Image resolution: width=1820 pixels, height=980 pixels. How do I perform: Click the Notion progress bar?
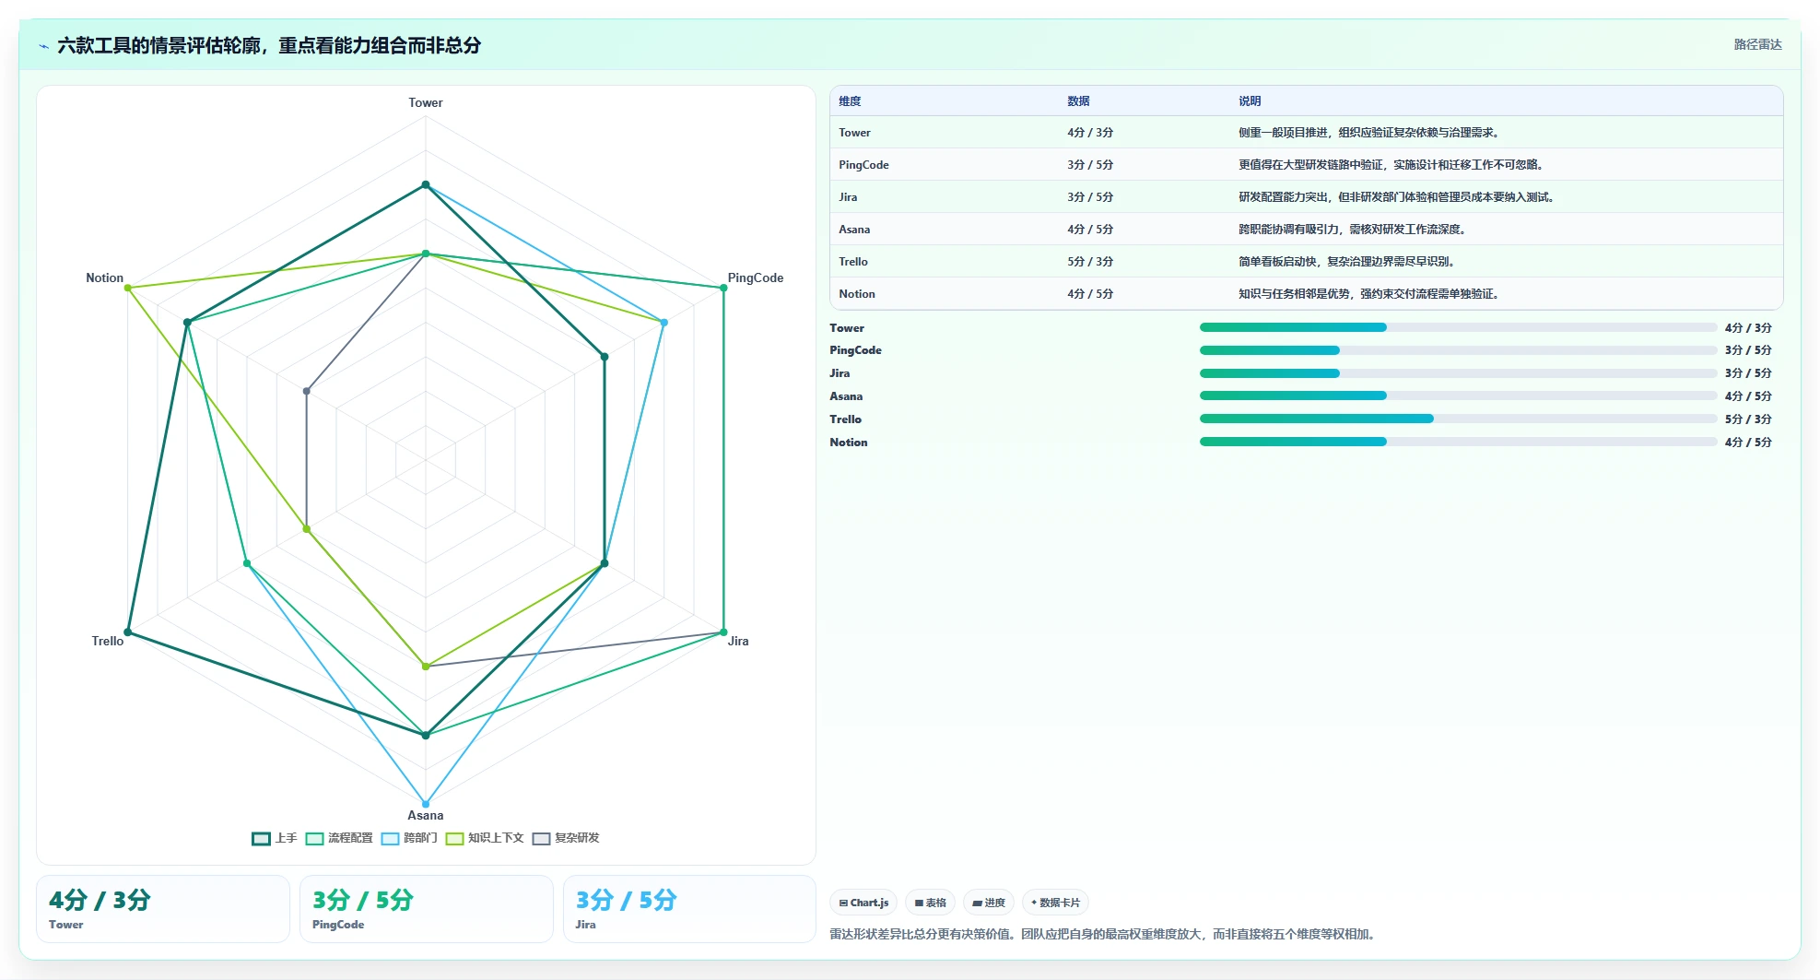(1458, 442)
